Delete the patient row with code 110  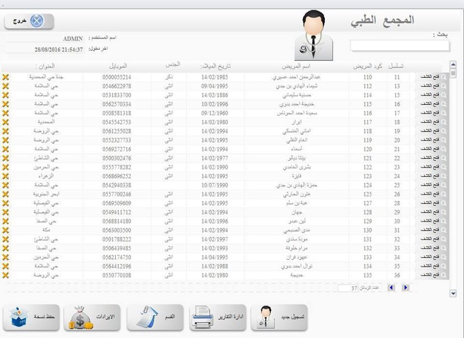[6, 77]
